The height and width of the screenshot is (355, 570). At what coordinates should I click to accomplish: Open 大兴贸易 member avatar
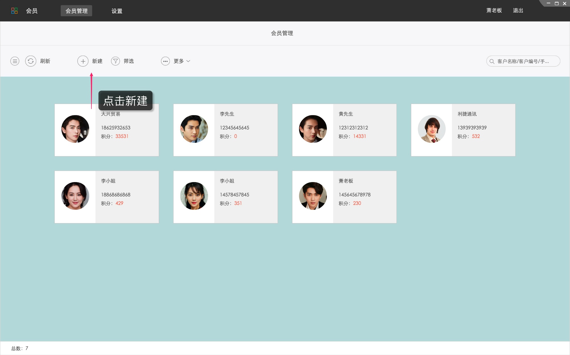(x=75, y=129)
